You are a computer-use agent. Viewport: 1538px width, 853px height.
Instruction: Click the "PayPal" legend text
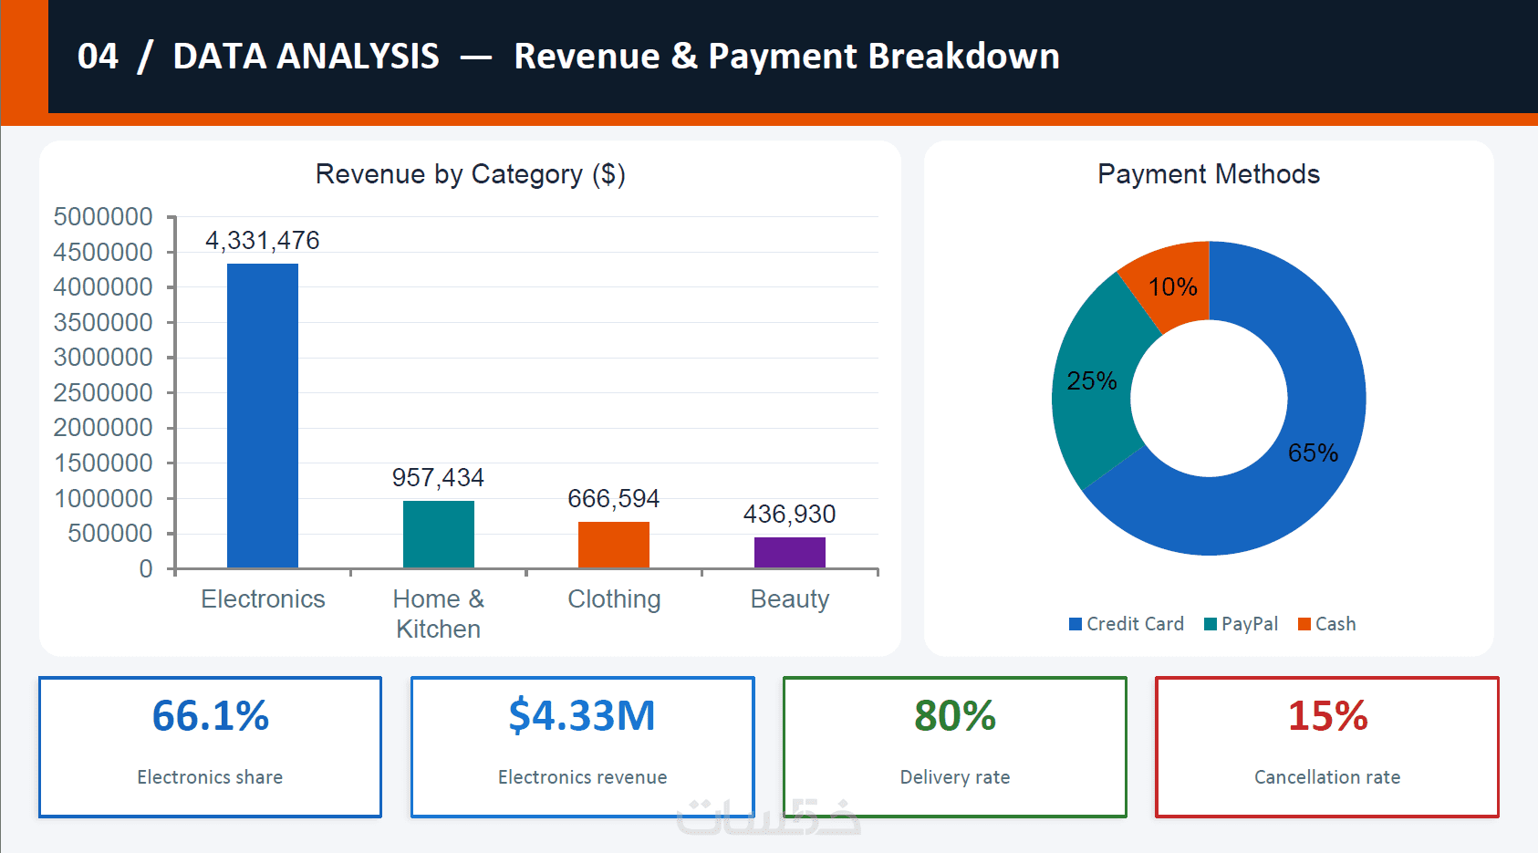(1250, 624)
